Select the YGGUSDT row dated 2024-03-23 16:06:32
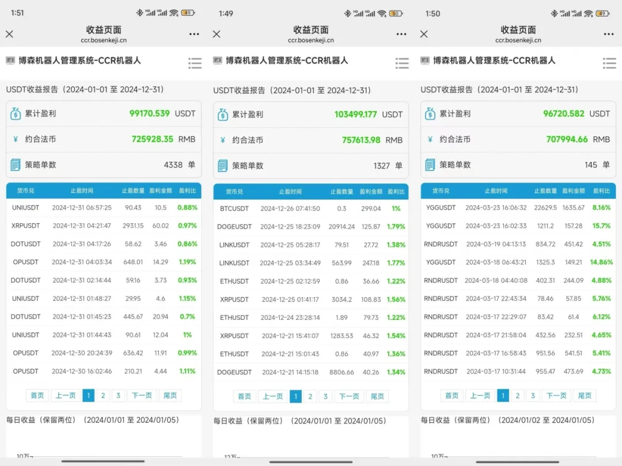This screenshot has height=466, width=622. 518,208
